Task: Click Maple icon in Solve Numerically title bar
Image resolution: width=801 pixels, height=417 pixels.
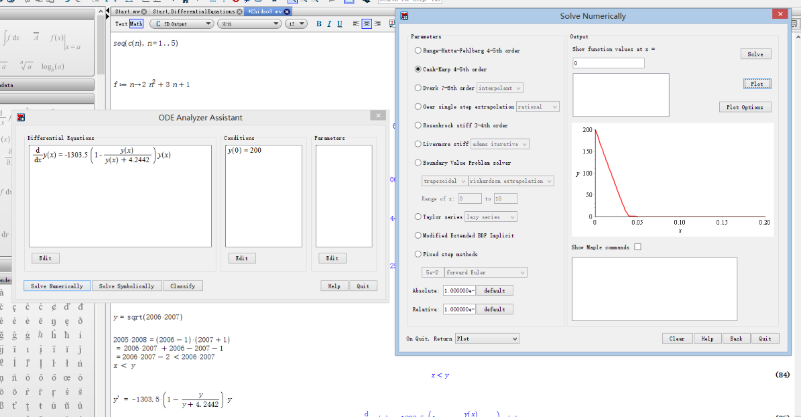Action: point(404,16)
